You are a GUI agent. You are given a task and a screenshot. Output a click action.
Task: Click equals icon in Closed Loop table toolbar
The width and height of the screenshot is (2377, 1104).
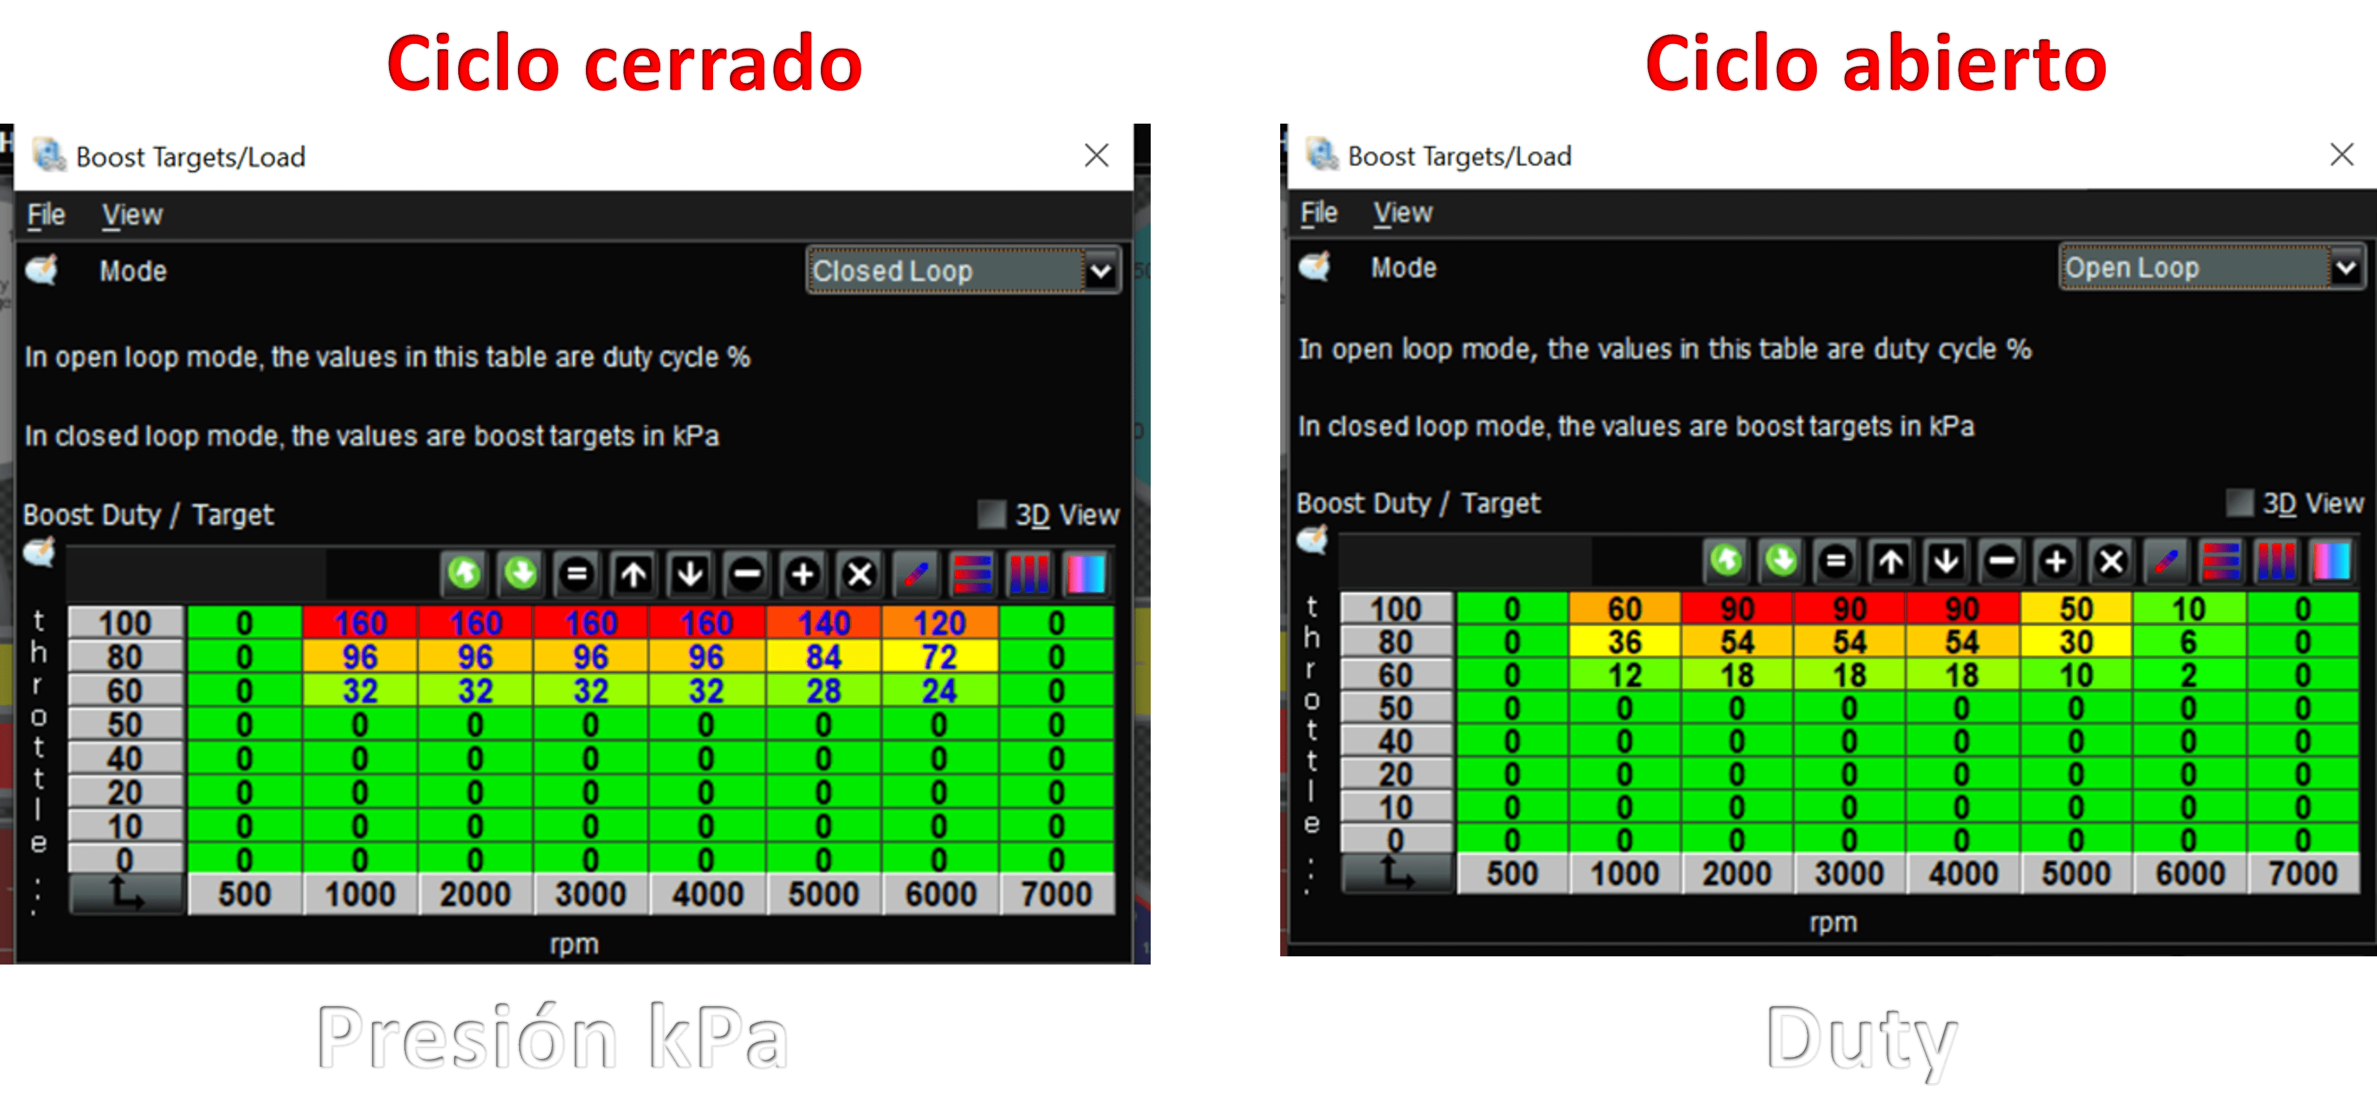[x=578, y=573]
